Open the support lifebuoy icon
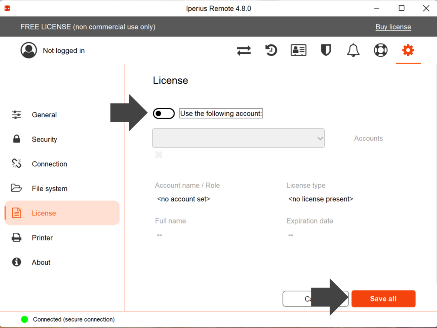437x328 pixels. coord(380,50)
